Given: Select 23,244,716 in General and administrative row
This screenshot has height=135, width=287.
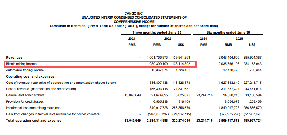Looking at the screenshot, I should tap(204, 95).
